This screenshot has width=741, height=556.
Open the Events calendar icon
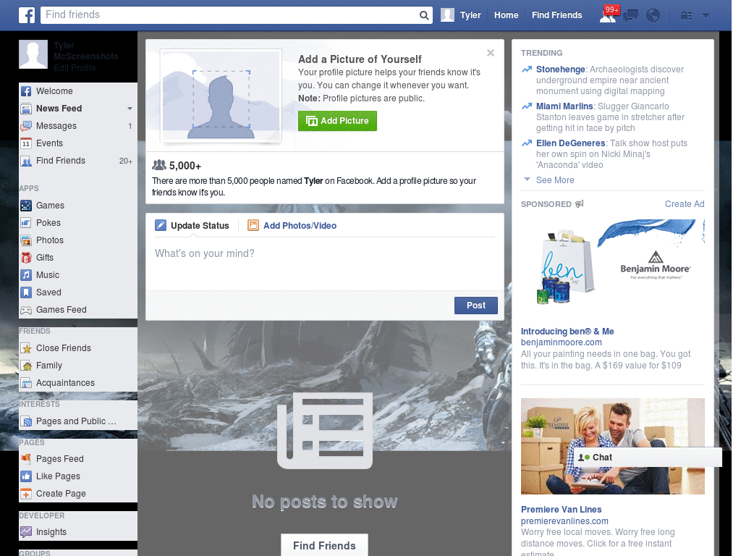click(26, 143)
